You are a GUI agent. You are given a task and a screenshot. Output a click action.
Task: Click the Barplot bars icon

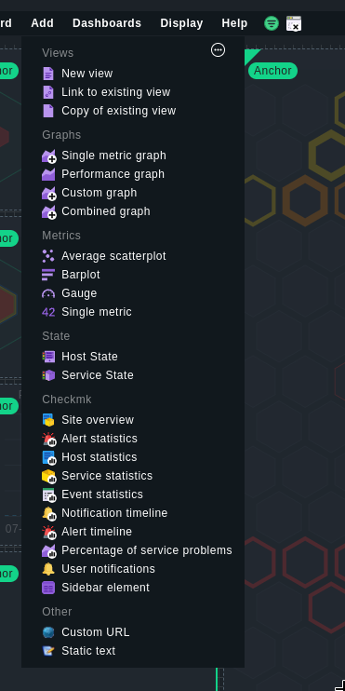(x=48, y=275)
